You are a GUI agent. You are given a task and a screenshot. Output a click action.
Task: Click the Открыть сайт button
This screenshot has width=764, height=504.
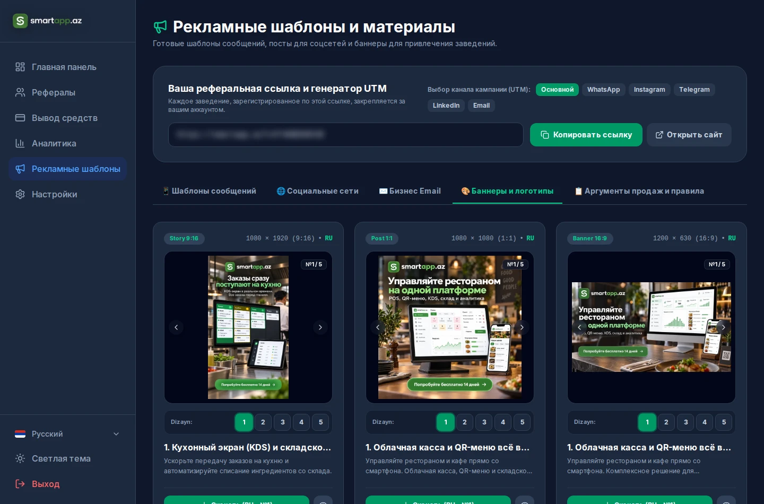[x=689, y=135]
